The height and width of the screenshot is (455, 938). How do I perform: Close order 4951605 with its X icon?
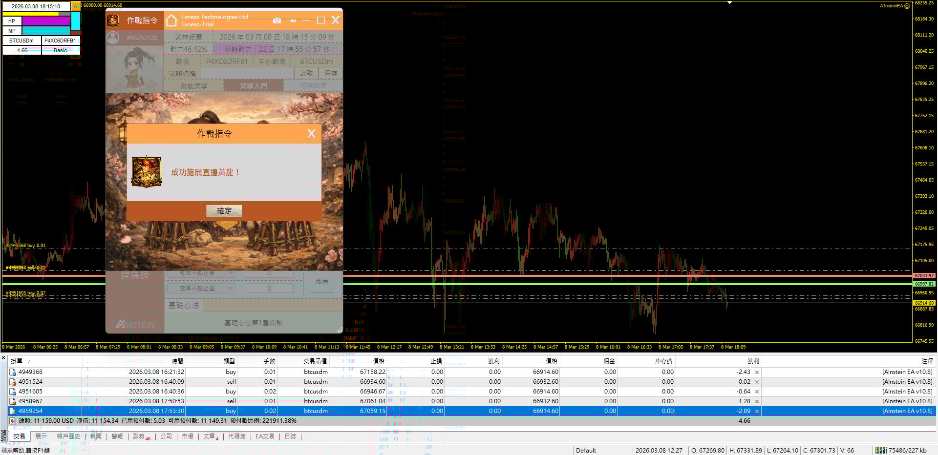tap(757, 392)
